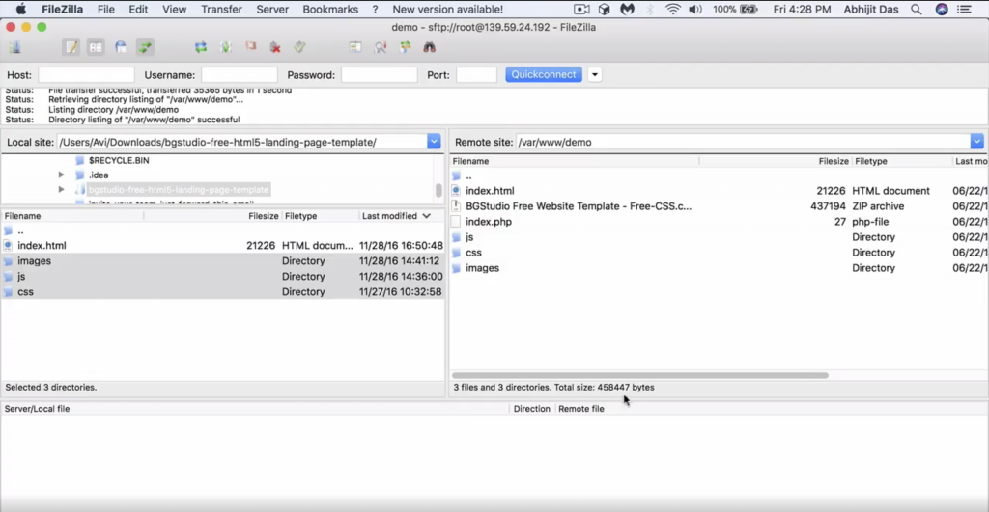Click the volume icon in menu bar

tap(695, 10)
